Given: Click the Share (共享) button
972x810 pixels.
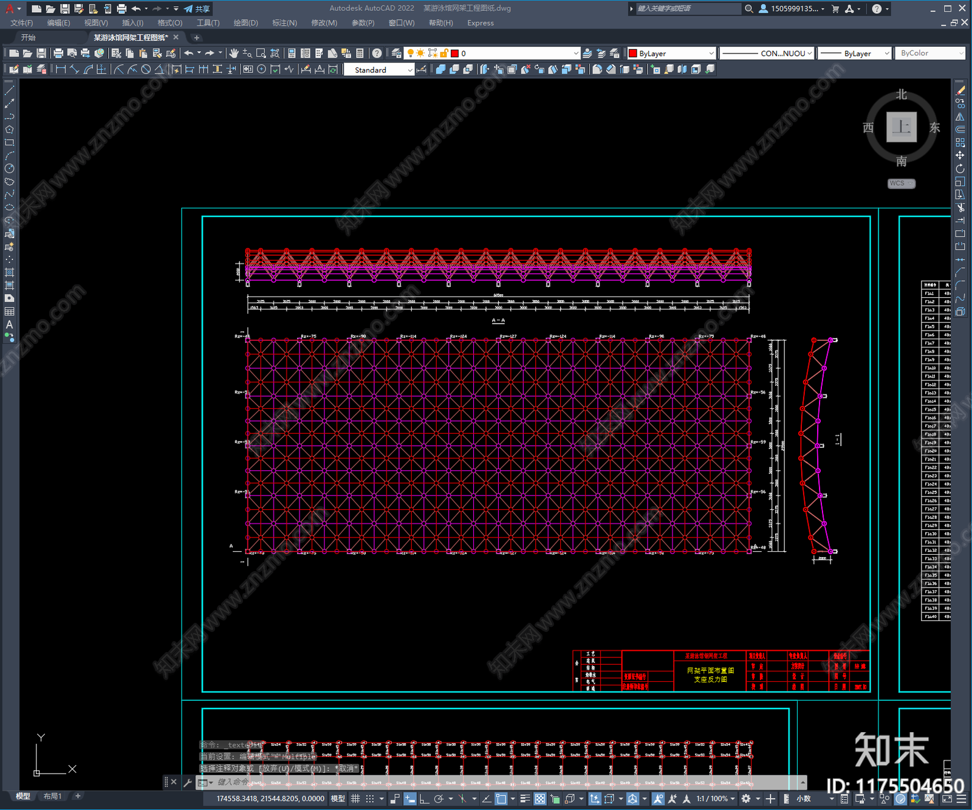Looking at the screenshot, I should 197,9.
